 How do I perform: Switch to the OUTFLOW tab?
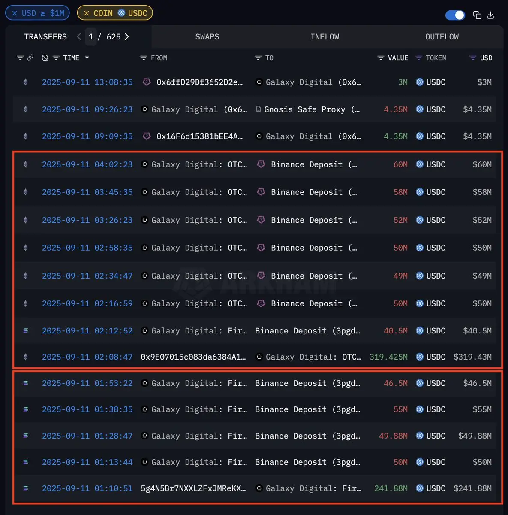[x=442, y=37]
